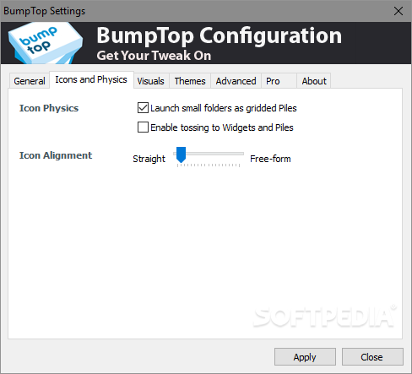Go to the Themes tab
Viewport: 412px width, 374px height.
click(190, 81)
